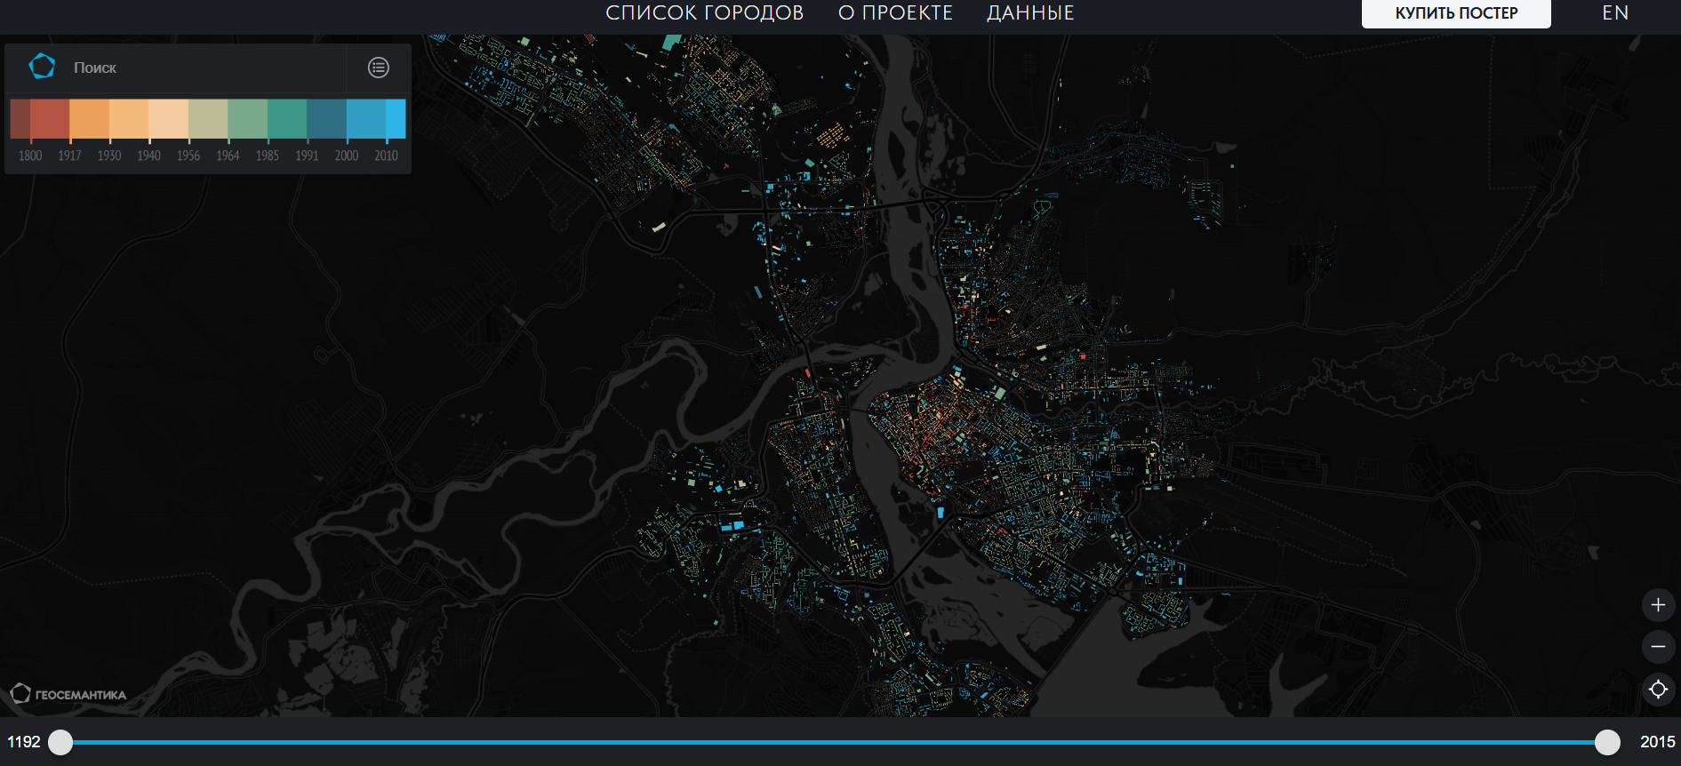Select the 1940 light orange legend swatch
This screenshot has width=1681, height=766.
coord(129,119)
